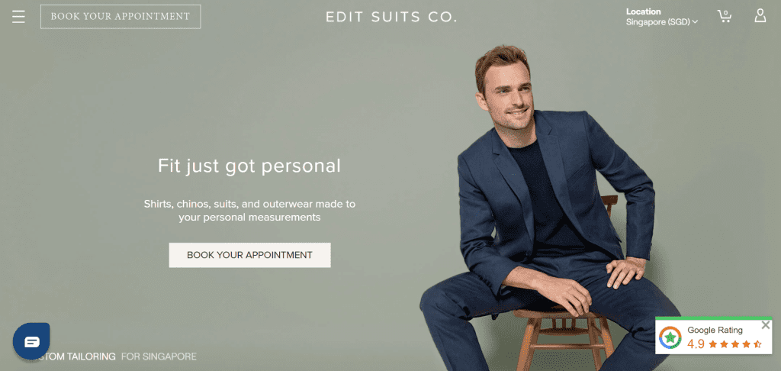The height and width of the screenshot is (371, 781).
Task: Click the white Book Your Appointment hero button
Action: tap(249, 255)
